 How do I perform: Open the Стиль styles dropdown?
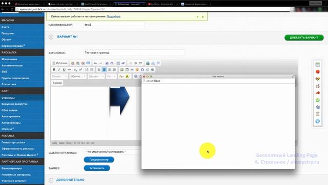coord(59,77)
